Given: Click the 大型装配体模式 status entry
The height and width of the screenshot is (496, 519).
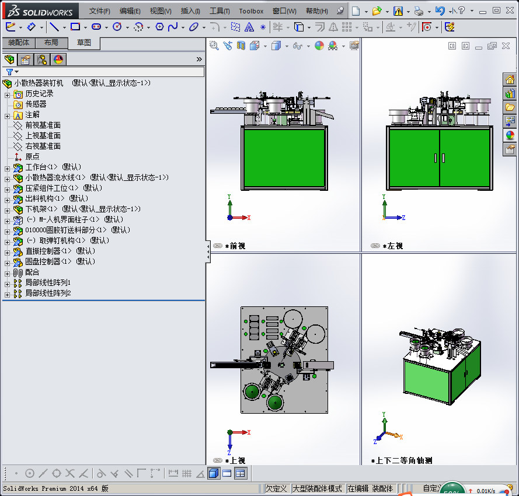Looking at the screenshot, I should coord(317,488).
